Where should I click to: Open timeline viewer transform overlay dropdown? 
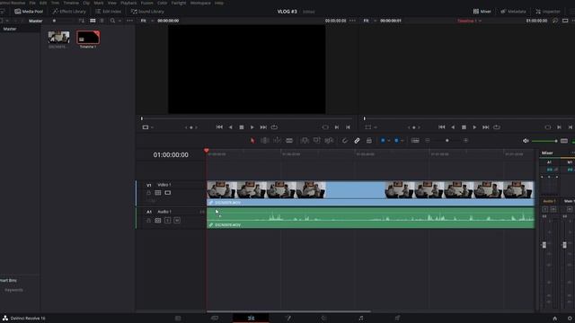point(371,127)
